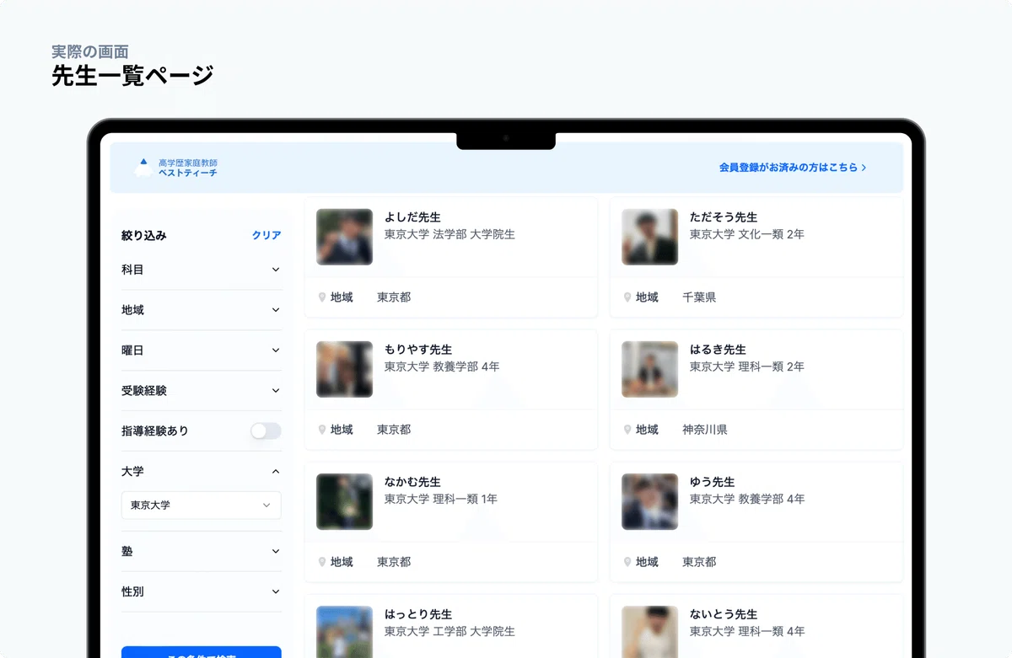Toggle the 指導経験あり switch
The width and height of the screenshot is (1012, 658).
[266, 431]
